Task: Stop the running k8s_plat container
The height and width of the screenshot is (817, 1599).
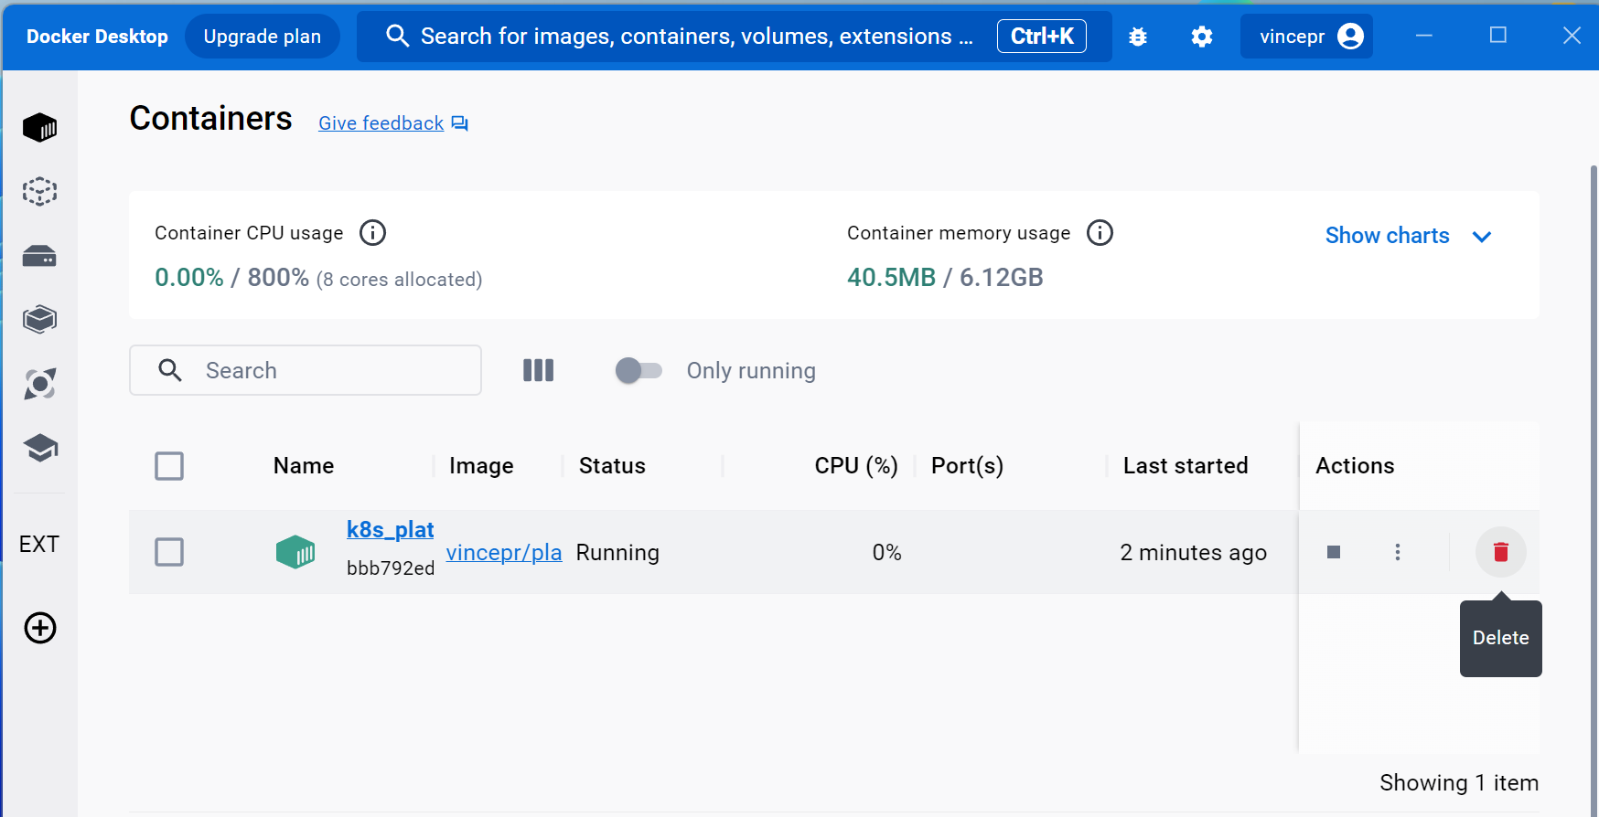Action: click(x=1333, y=552)
